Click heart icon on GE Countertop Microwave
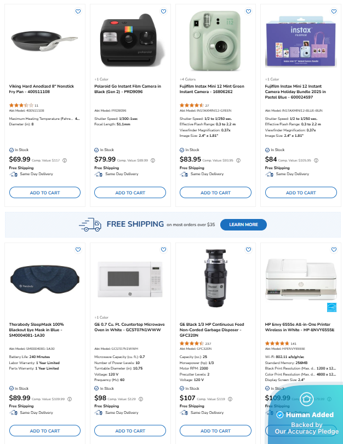This screenshot has height=444, width=343. 163,250
